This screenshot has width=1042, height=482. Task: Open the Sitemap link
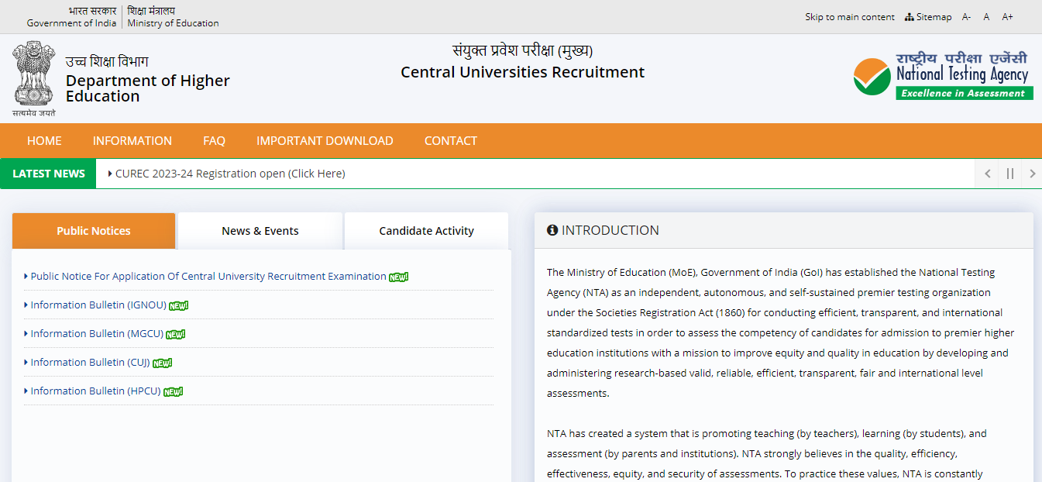tap(928, 17)
